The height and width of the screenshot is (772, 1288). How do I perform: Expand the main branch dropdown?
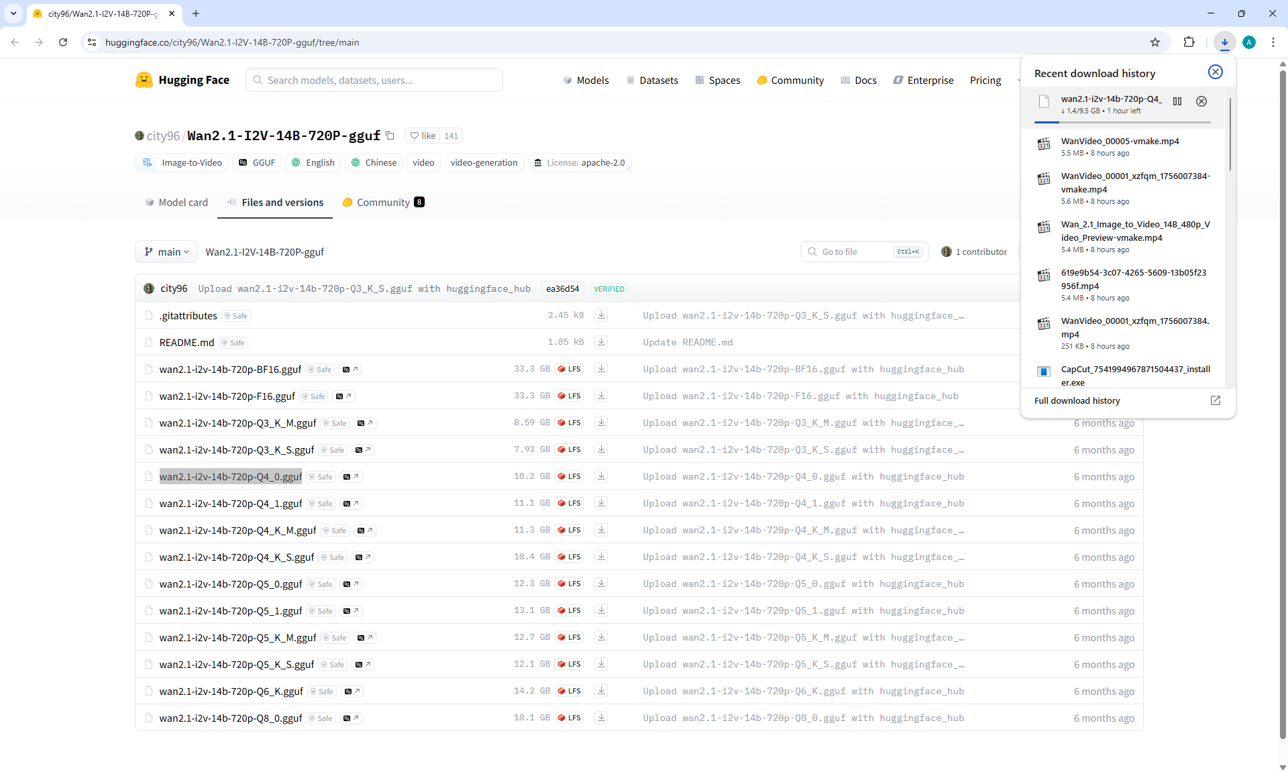pyautogui.click(x=166, y=252)
